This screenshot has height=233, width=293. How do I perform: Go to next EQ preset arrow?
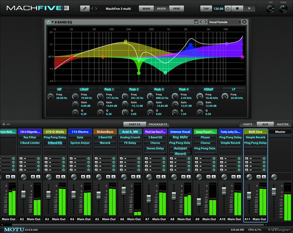pyautogui.click(x=205, y=22)
